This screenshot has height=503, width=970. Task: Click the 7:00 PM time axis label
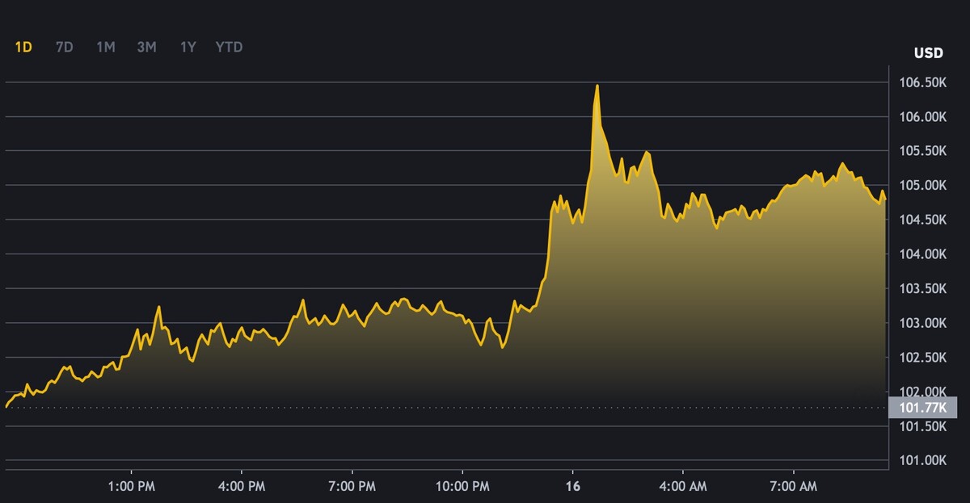(352, 487)
